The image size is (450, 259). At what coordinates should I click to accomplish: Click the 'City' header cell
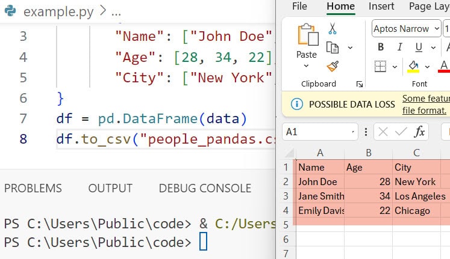pyautogui.click(x=416, y=168)
